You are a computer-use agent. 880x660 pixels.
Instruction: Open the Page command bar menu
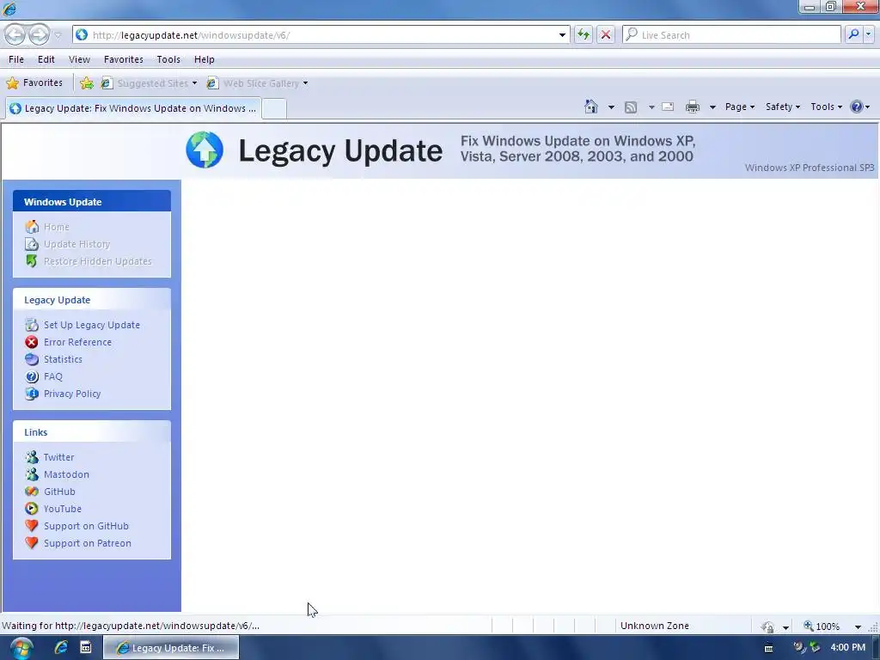point(740,107)
